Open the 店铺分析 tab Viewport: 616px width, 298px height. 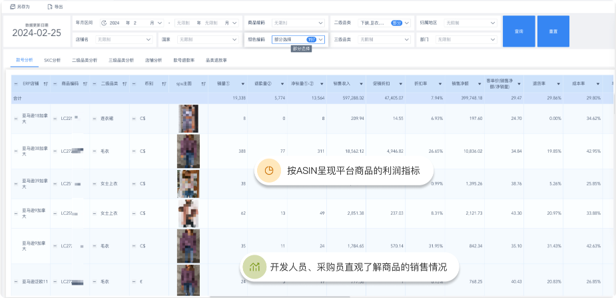[153, 60]
